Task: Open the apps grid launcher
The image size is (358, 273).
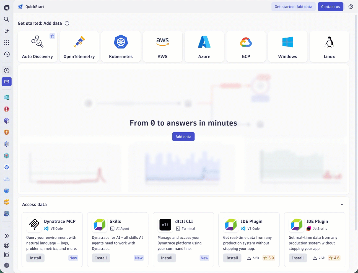Action: 7,43
